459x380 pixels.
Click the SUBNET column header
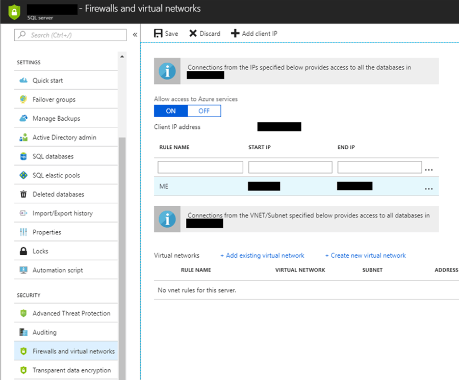[372, 270]
